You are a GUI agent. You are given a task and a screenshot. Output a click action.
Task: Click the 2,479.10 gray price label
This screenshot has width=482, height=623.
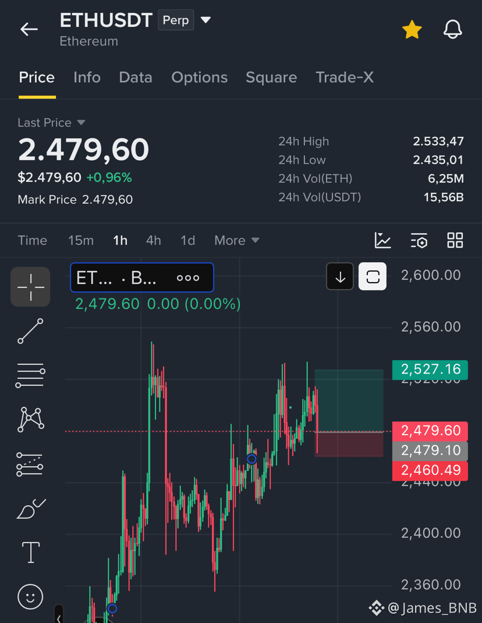(430, 451)
